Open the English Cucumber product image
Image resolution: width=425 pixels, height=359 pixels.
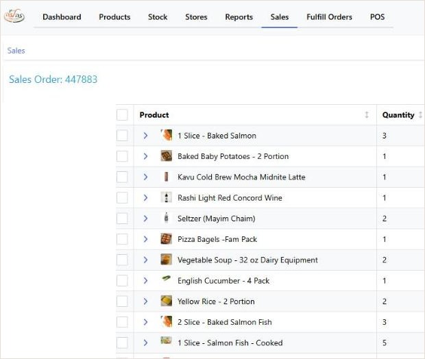[x=166, y=278]
